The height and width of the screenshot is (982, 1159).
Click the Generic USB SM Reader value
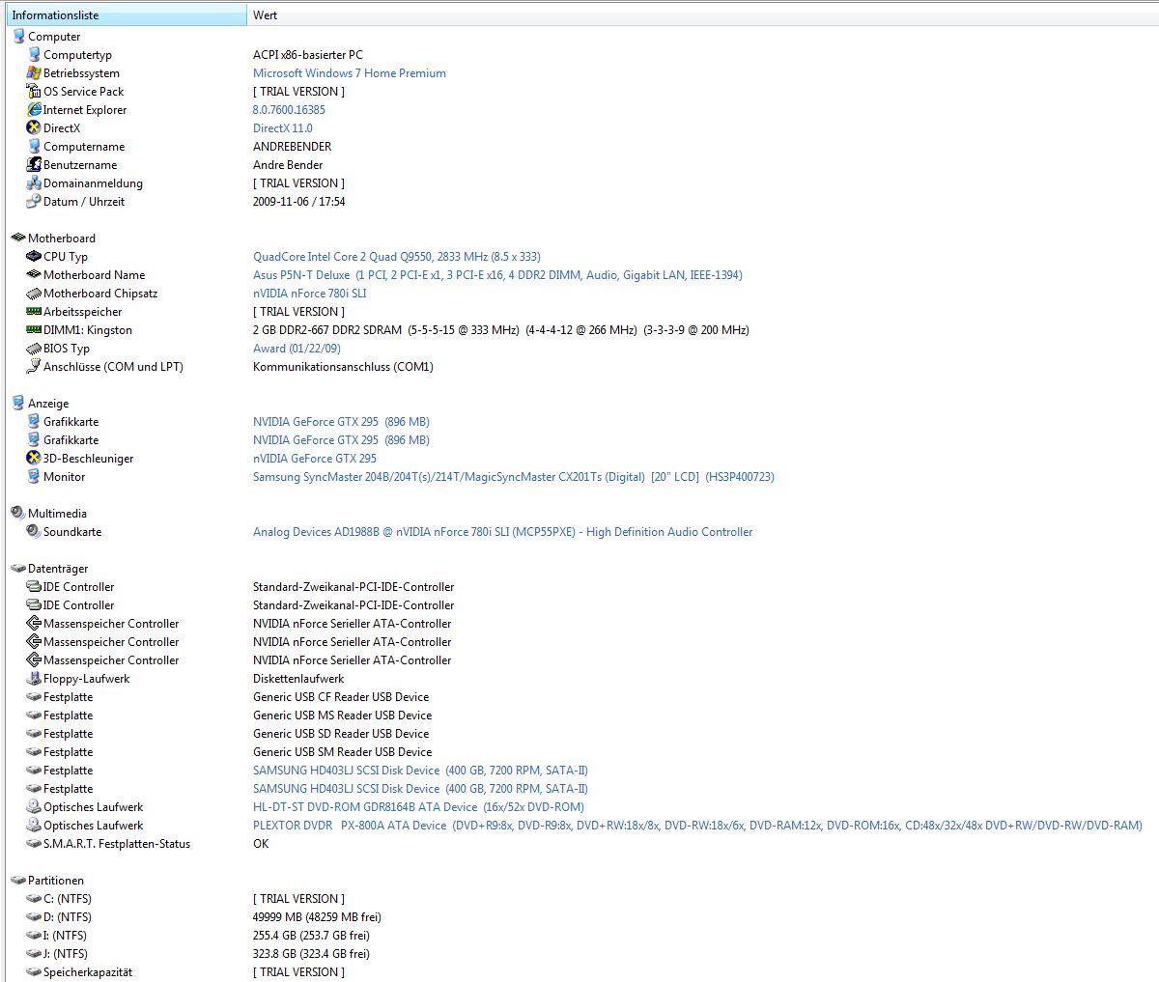click(x=343, y=752)
